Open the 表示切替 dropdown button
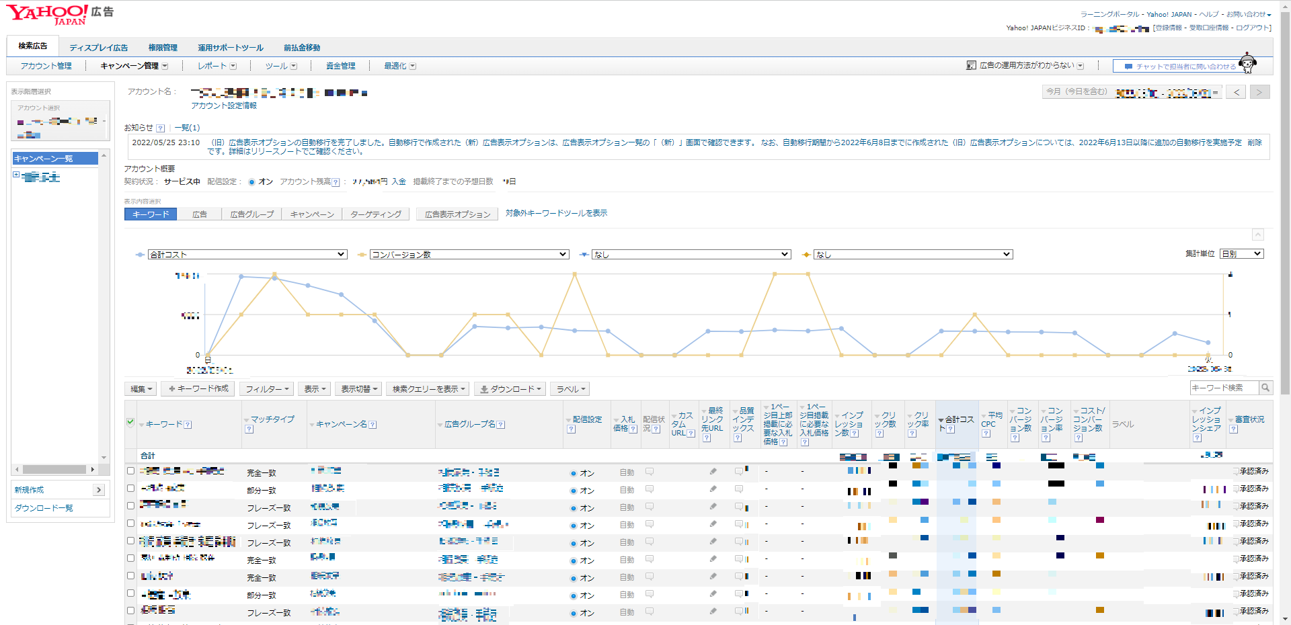Image resolution: width=1291 pixels, height=625 pixels. click(x=358, y=389)
